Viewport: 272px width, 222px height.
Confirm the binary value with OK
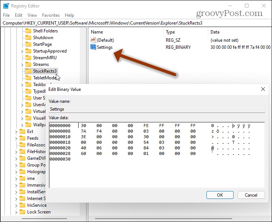[x=220, y=195]
